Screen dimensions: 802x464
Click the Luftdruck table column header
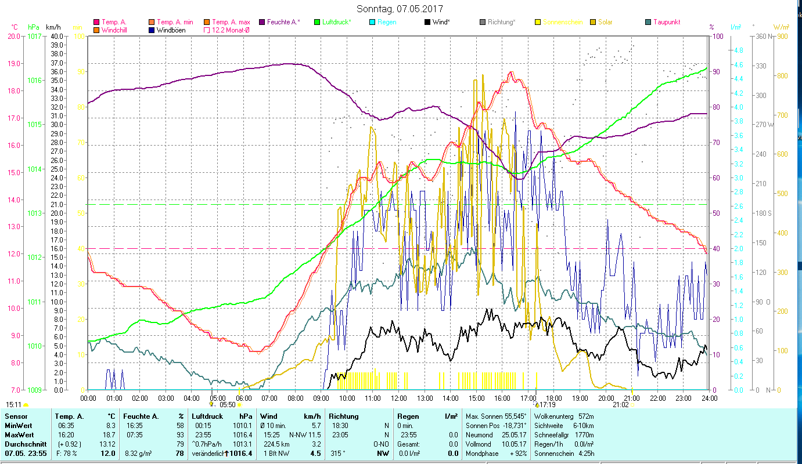[207, 416]
